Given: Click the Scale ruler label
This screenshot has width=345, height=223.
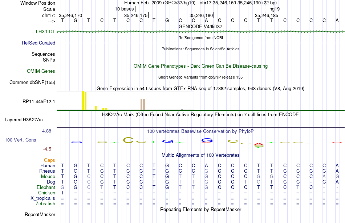Looking at the screenshot, I should [49, 9].
